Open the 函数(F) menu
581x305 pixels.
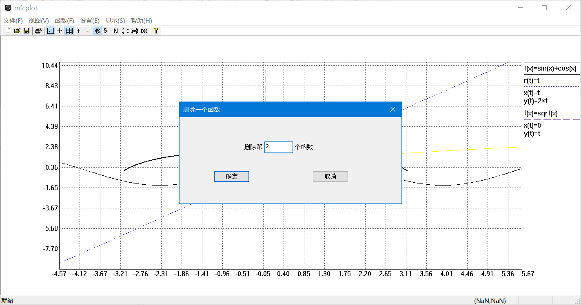coord(64,21)
